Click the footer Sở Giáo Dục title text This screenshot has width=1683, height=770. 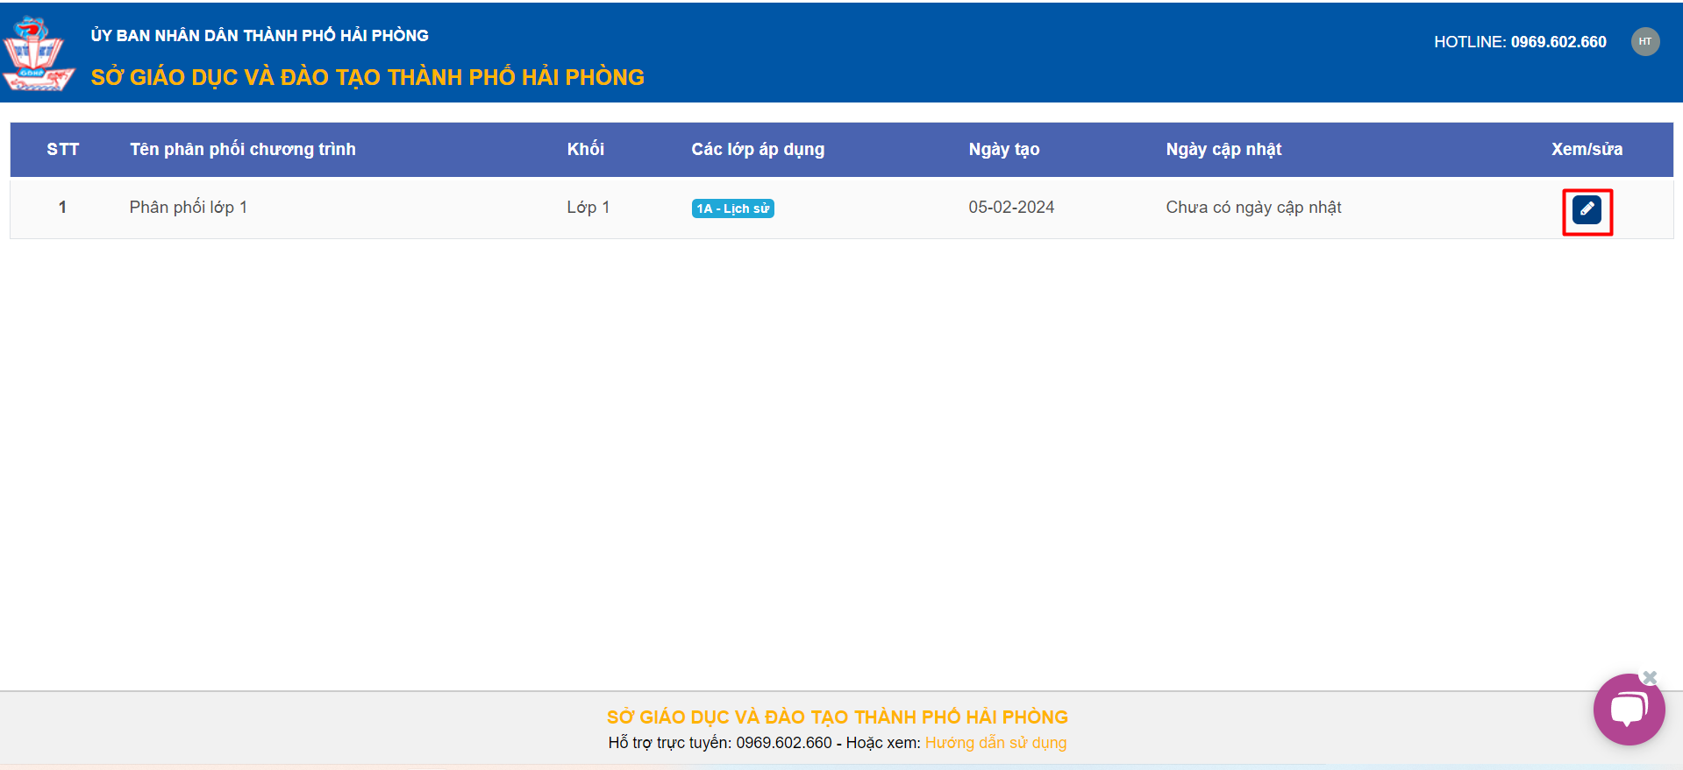(x=837, y=717)
